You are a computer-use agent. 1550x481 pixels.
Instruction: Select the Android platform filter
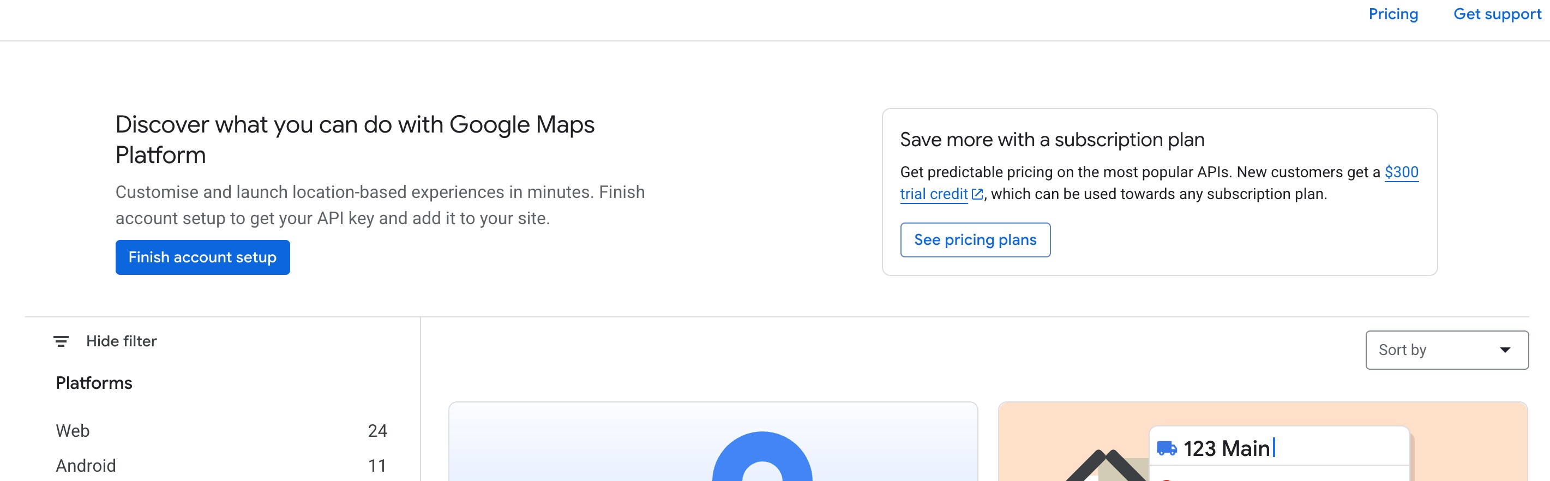pyautogui.click(x=86, y=465)
